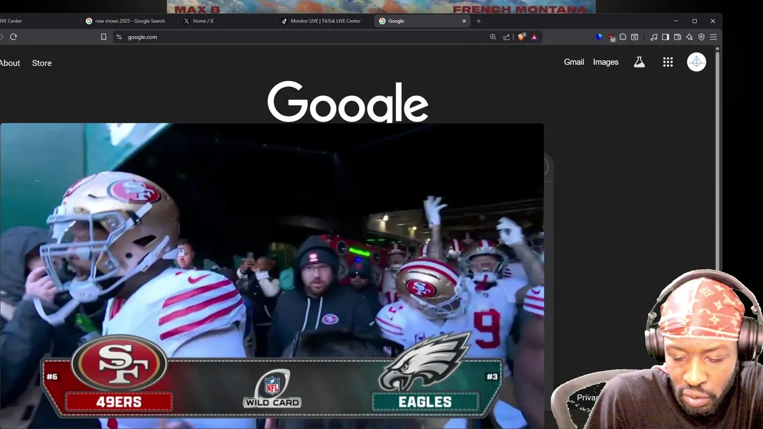Open the Google account profile avatar

[696, 62]
